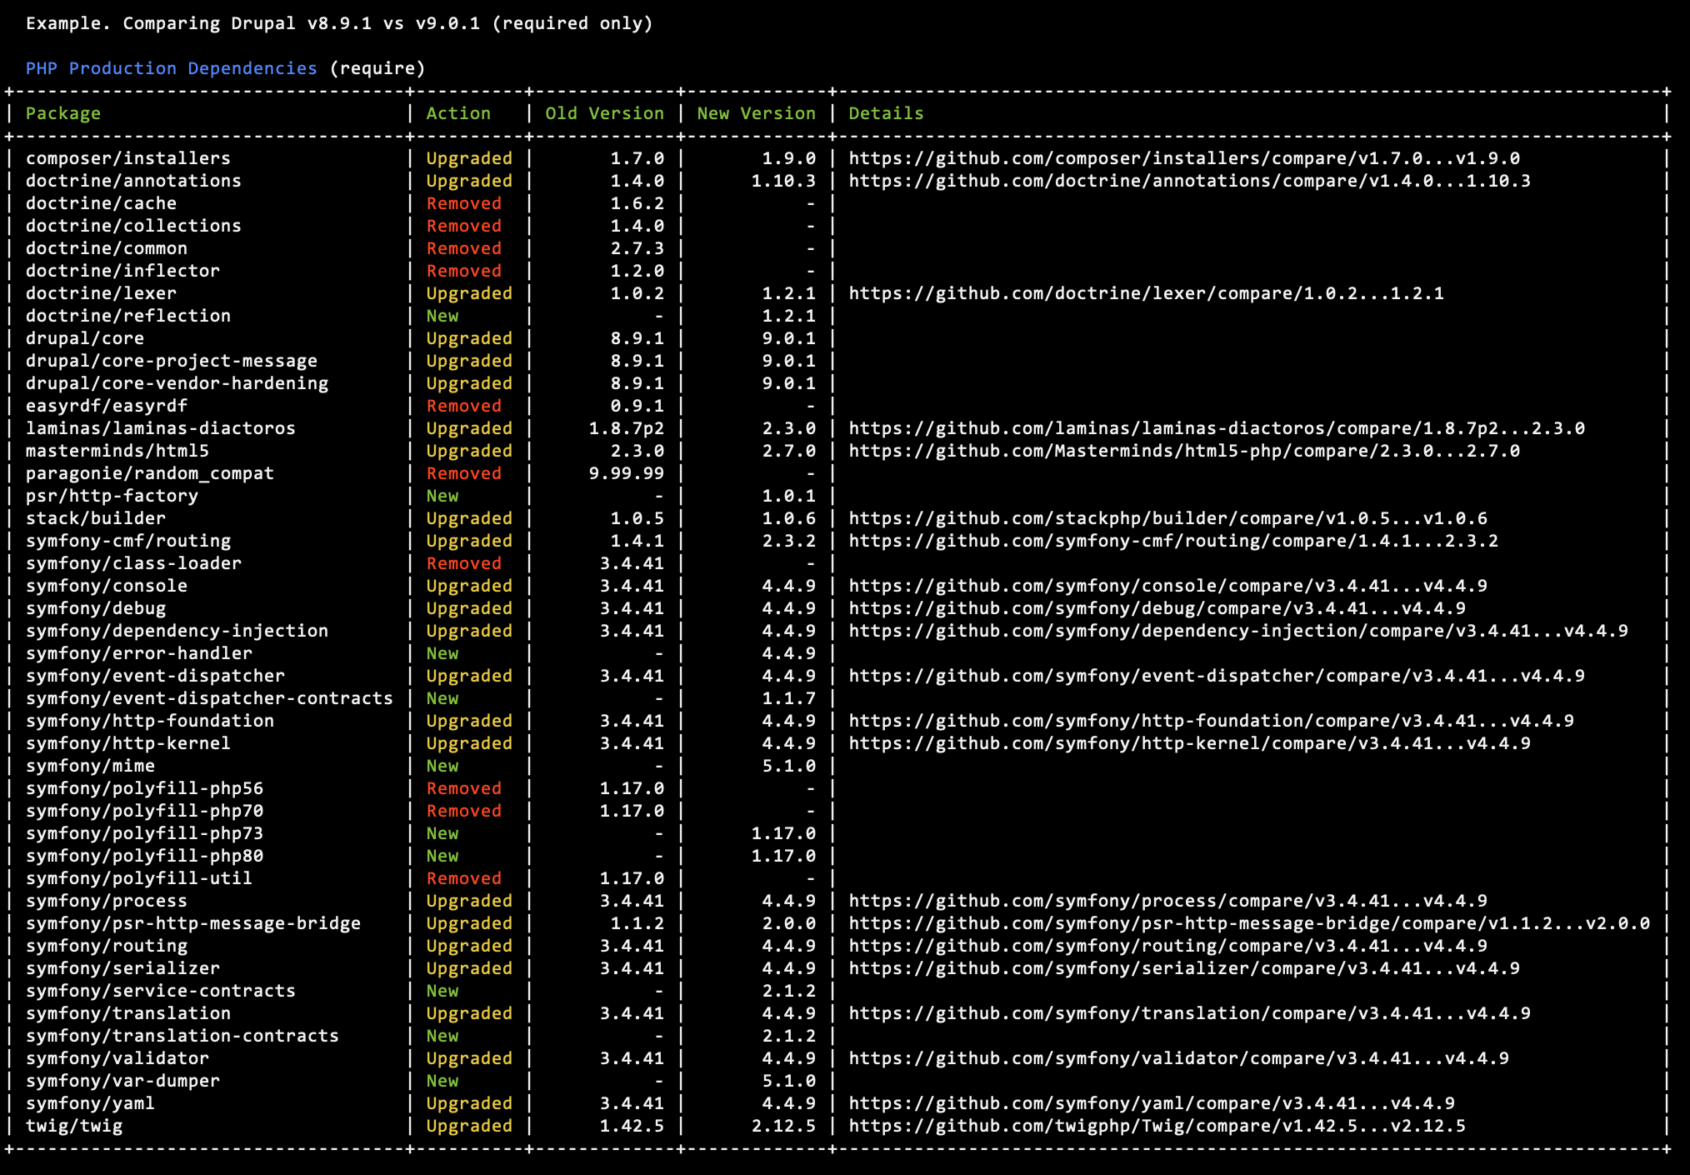
Task: Select the 'symfony/service-contracts' package name
Action: pos(161,991)
